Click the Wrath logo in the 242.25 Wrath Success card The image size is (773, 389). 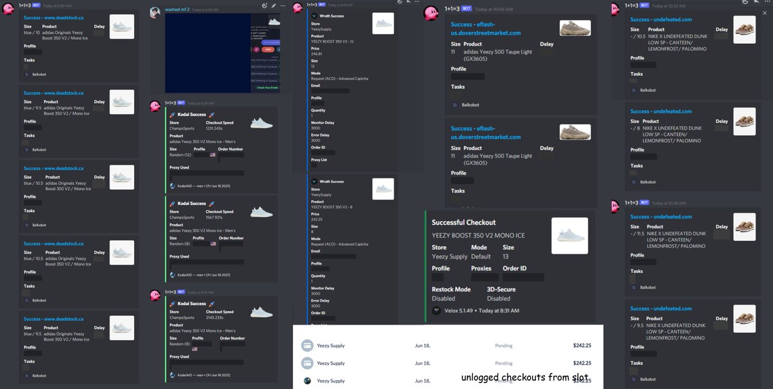click(314, 182)
